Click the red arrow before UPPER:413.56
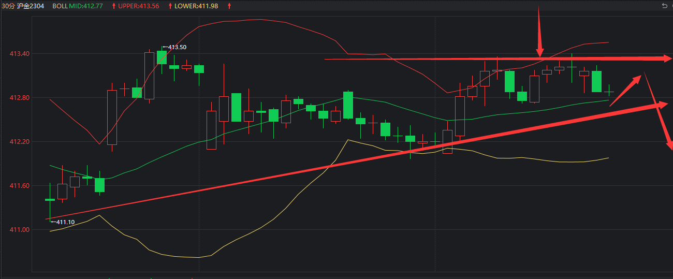Viewport: 673px width, 279px height. (114, 6)
